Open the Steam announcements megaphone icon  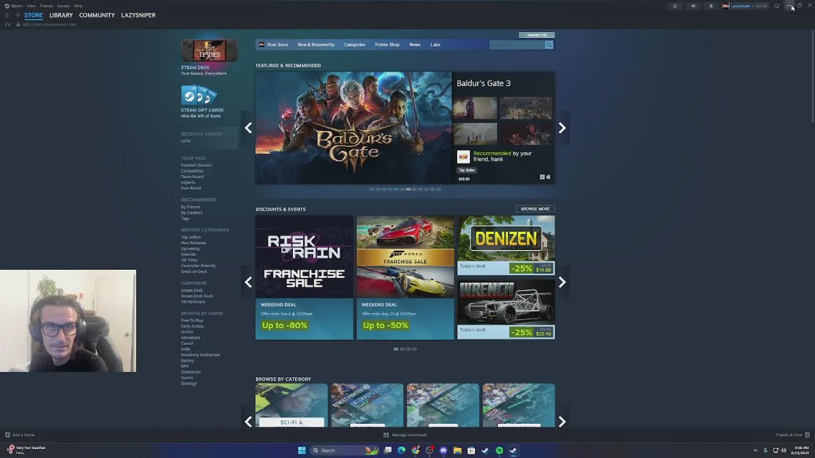click(x=693, y=6)
